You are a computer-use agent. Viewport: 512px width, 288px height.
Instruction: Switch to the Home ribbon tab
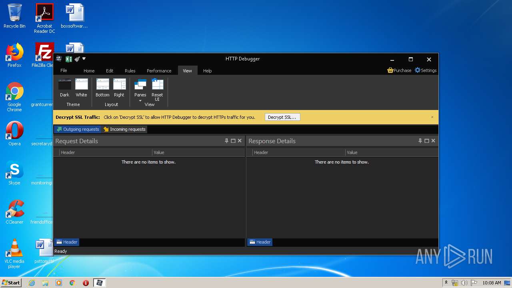pos(89,71)
